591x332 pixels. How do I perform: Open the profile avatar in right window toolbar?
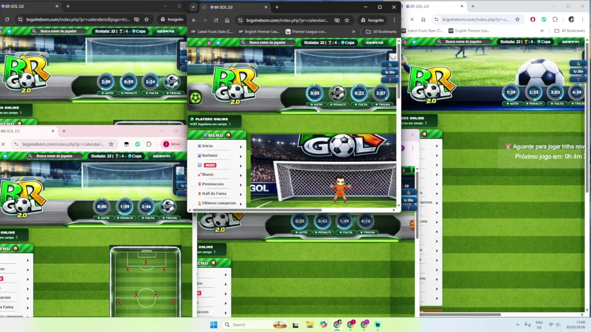pos(571,19)
